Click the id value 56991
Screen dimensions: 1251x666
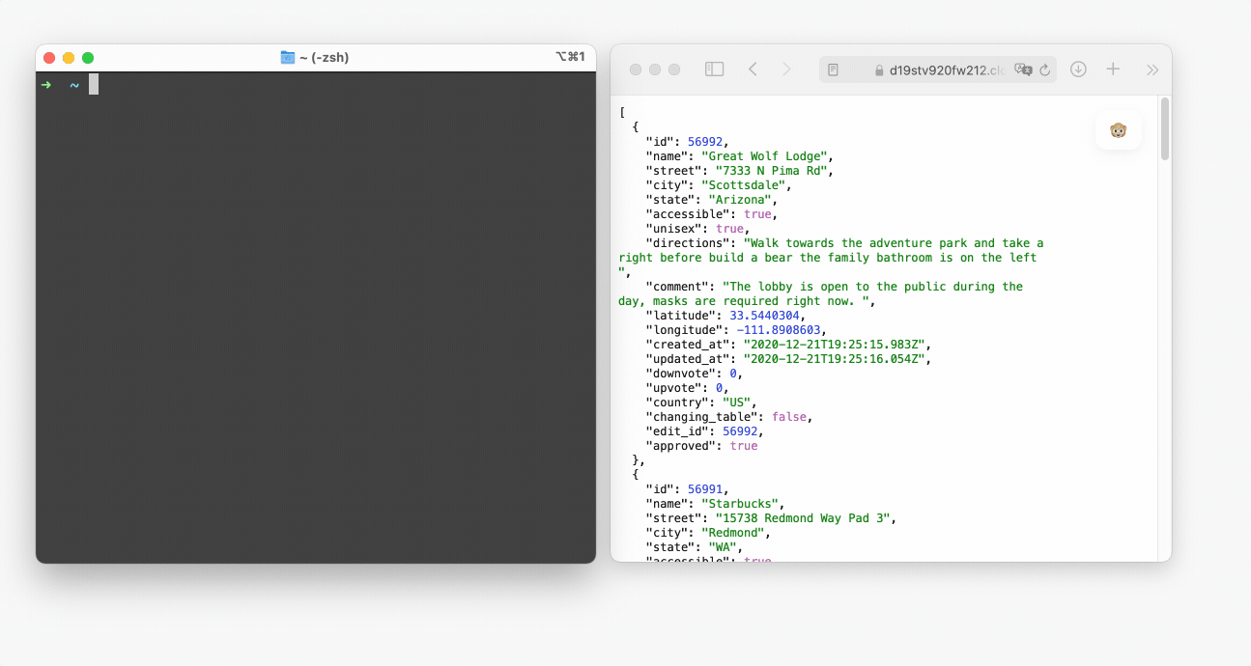pos(704,489)
